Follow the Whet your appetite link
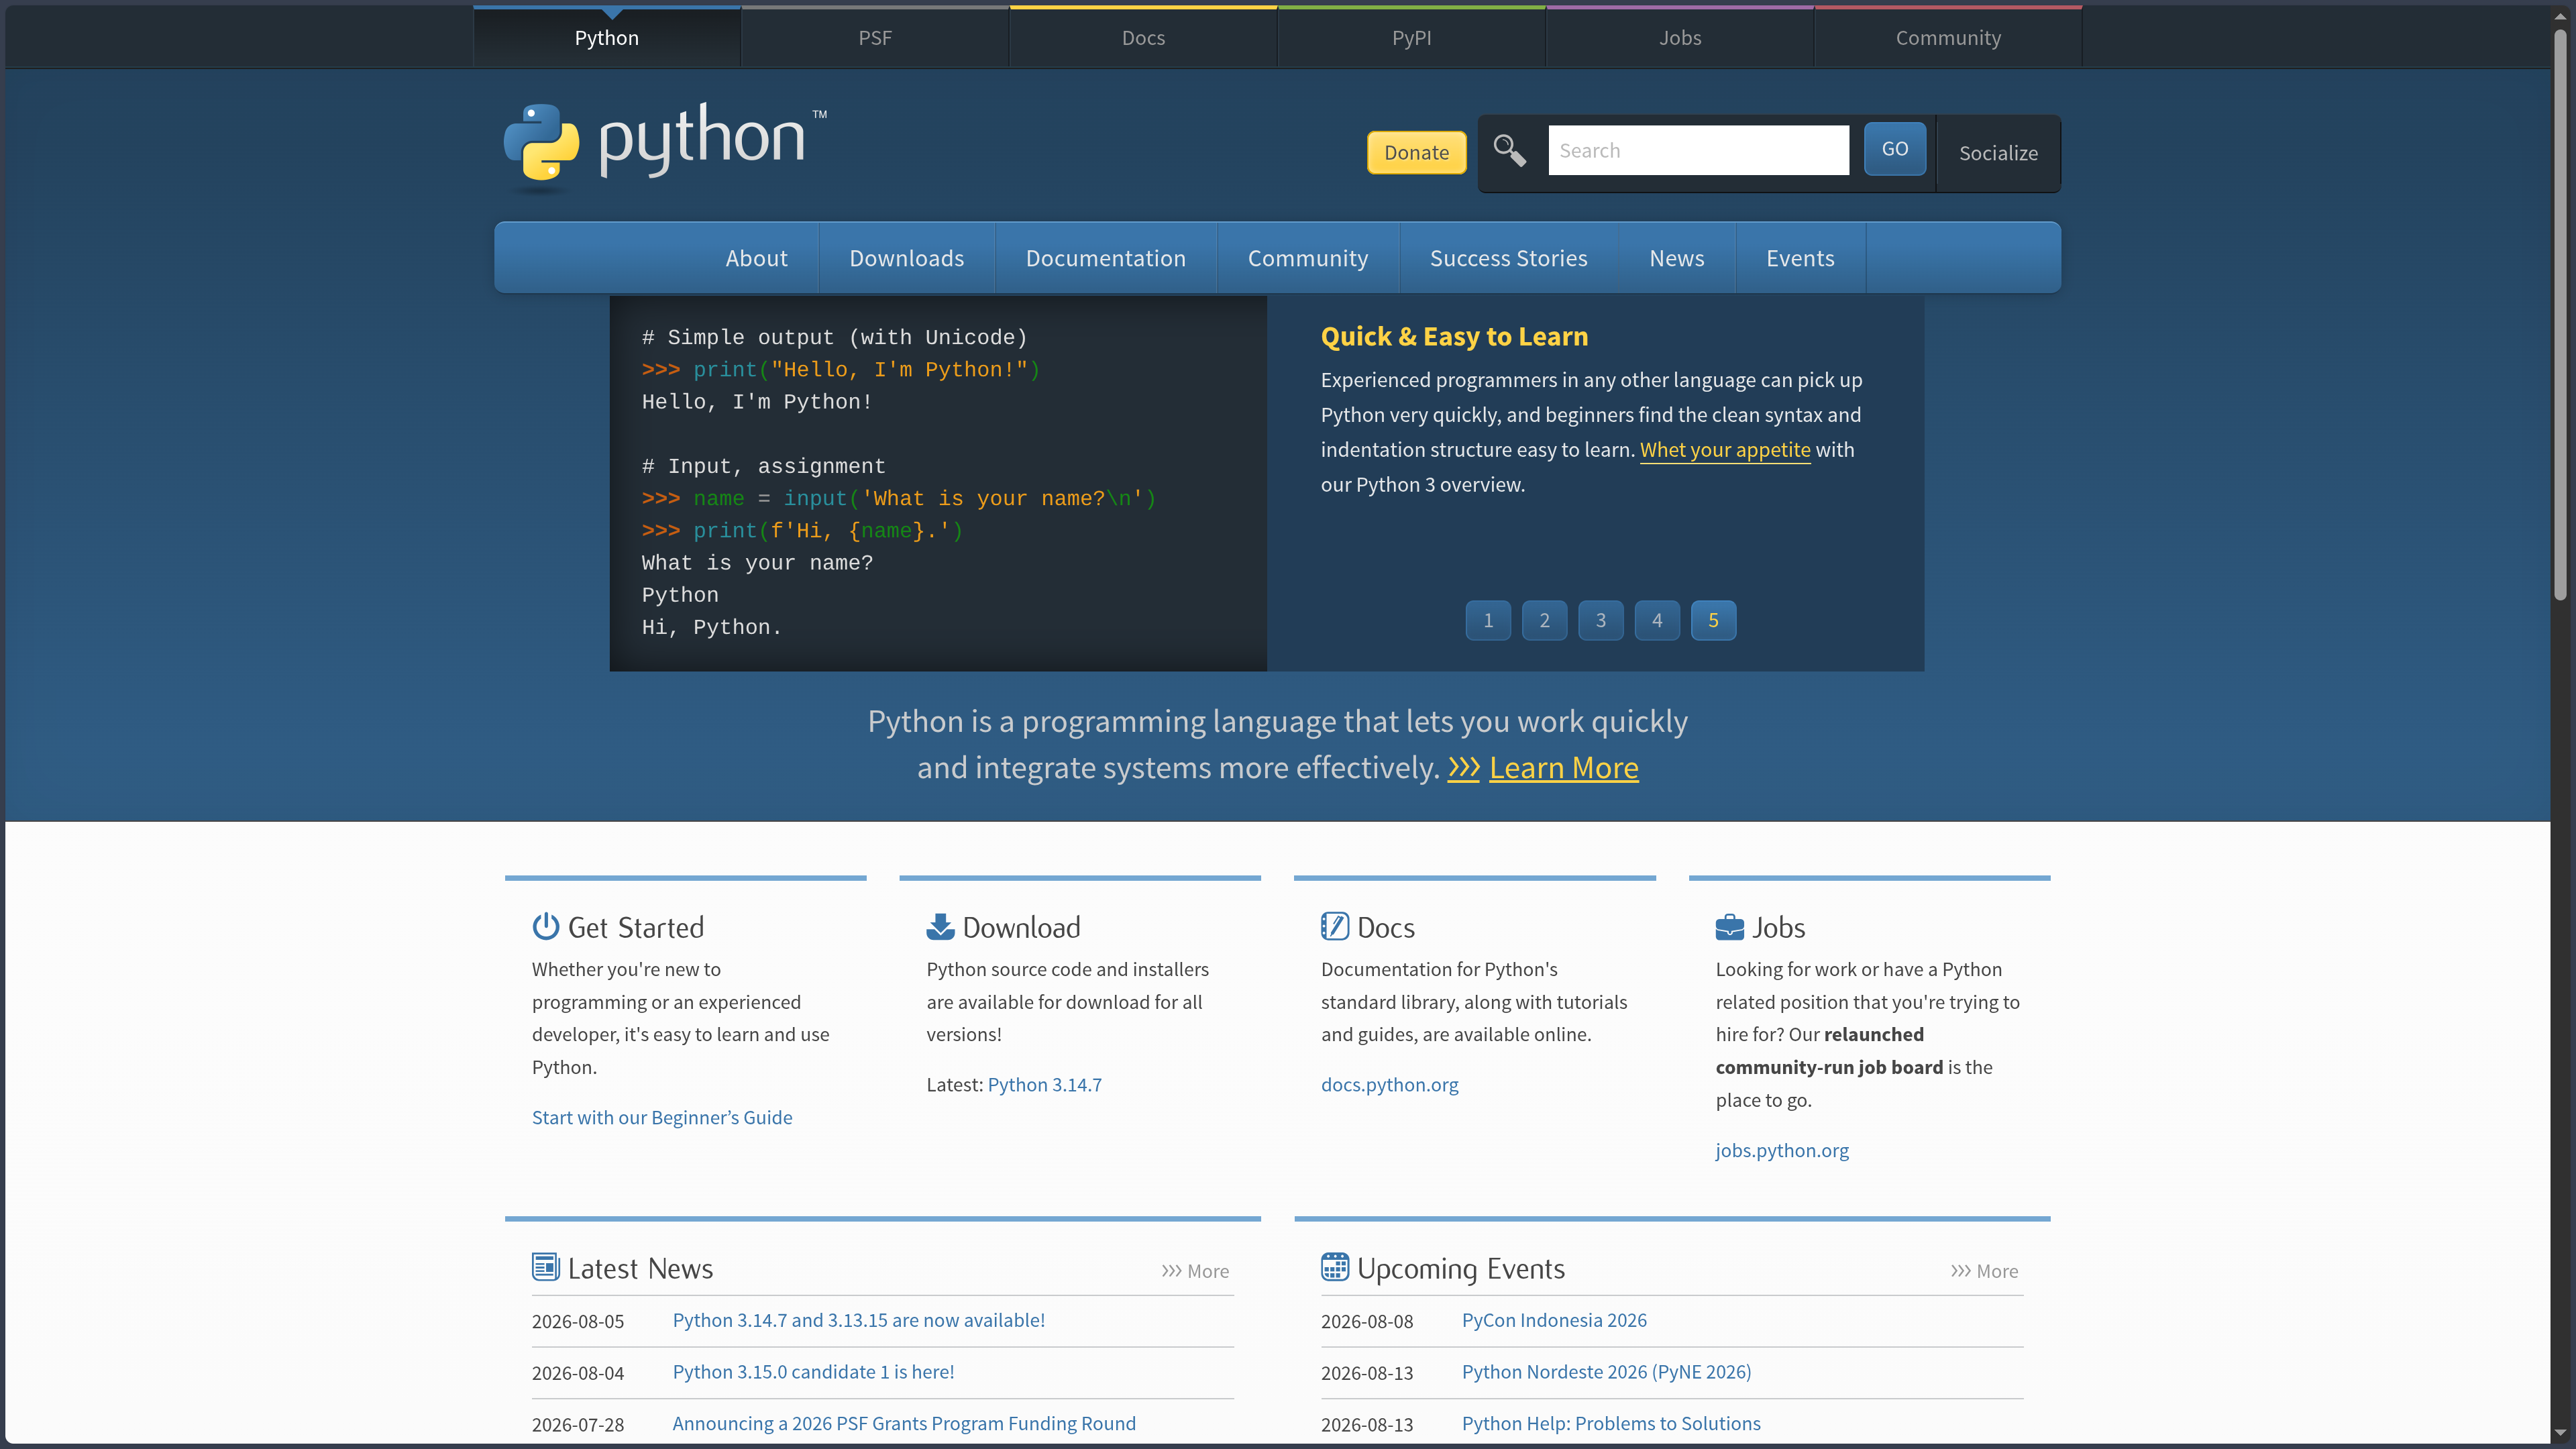Viewport: 2576px width, 1449px height. pyautogui.click(x=1725, y=450)
